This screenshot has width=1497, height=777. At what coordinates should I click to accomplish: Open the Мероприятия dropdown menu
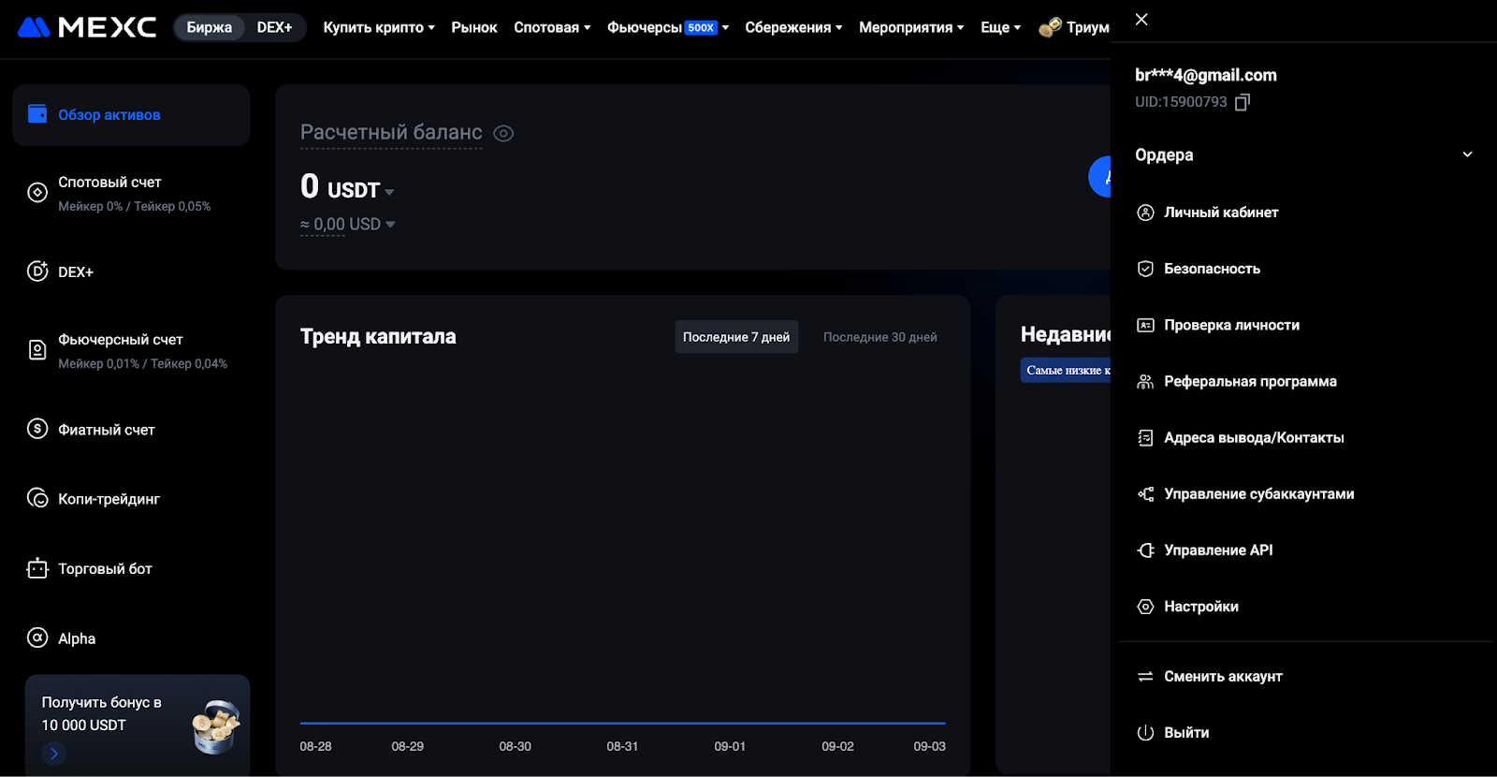(x=911, y=27)
